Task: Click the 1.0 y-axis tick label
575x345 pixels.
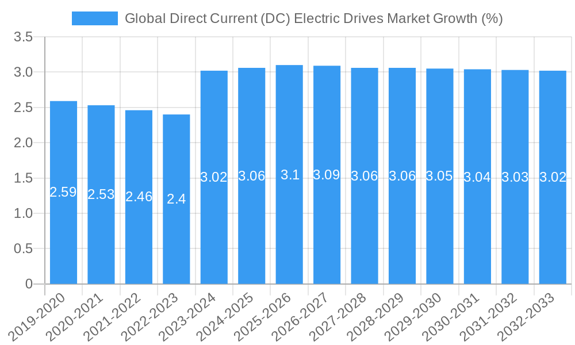Action: (x=23, y=213)
